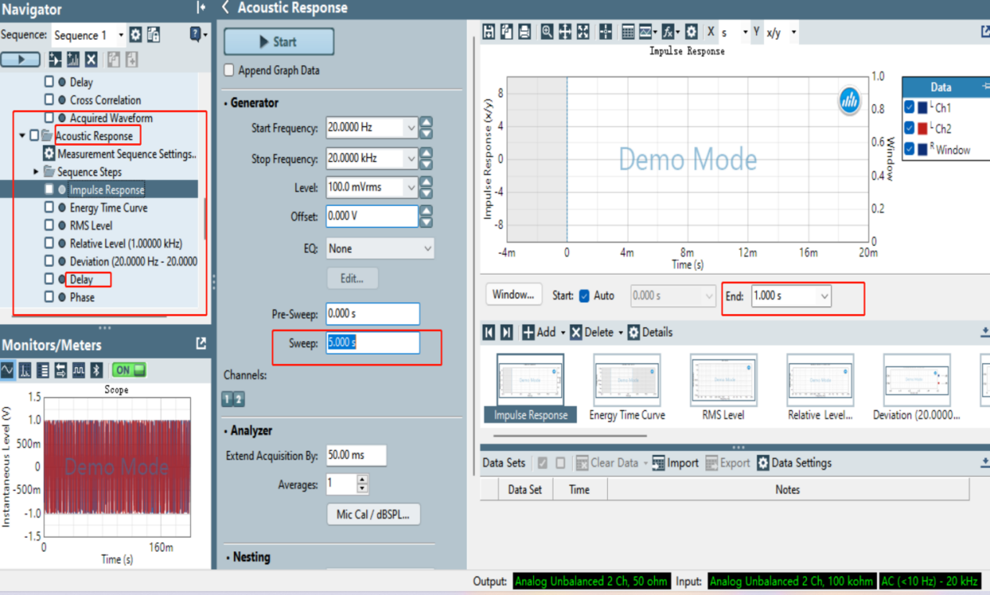Pop out the Monitors/Meters panel
The height and width of the screenshot is (595, 990).
201,344
